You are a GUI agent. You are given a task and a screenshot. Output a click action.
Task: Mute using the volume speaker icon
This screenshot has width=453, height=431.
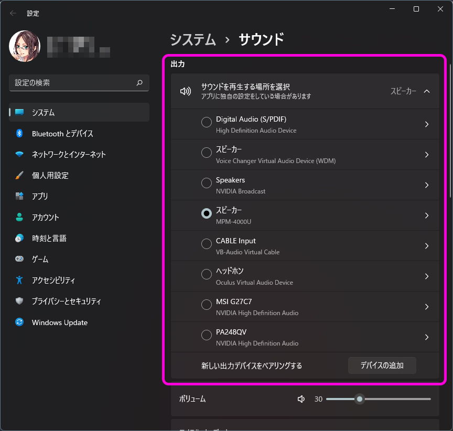301,399
